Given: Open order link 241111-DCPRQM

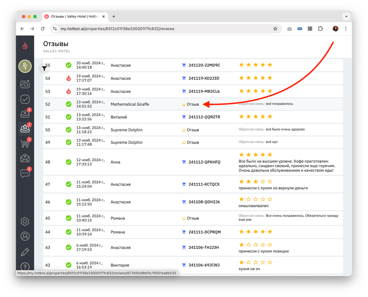Looking at the screenshot, I should [x=204, y=232].
